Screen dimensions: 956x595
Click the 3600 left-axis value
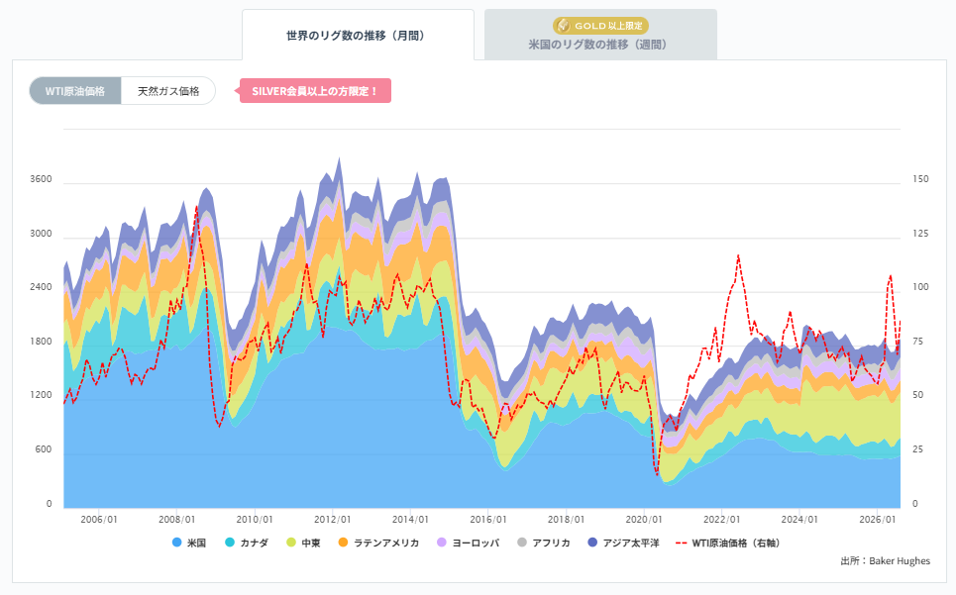(x=41, y=179)
